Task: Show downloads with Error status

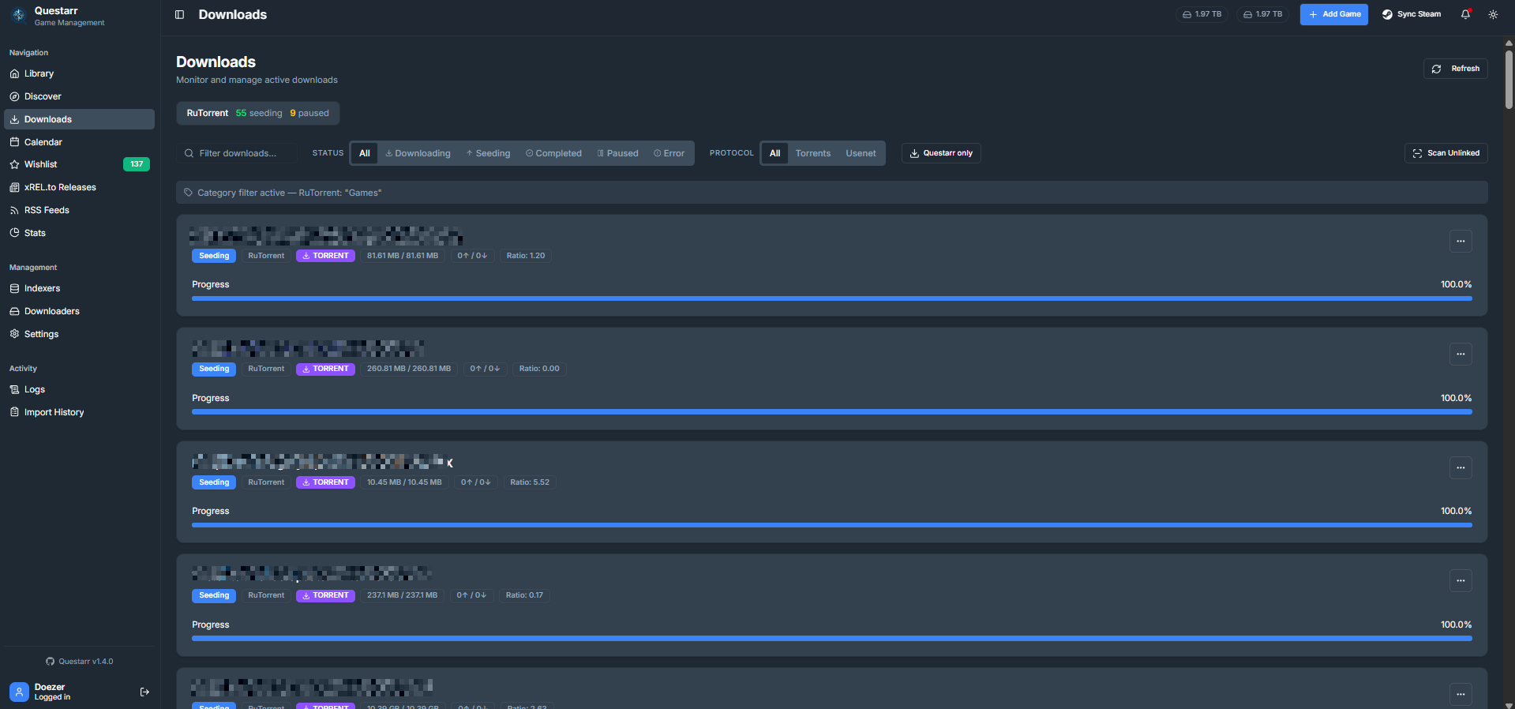Action: click(x=669, y=153)
